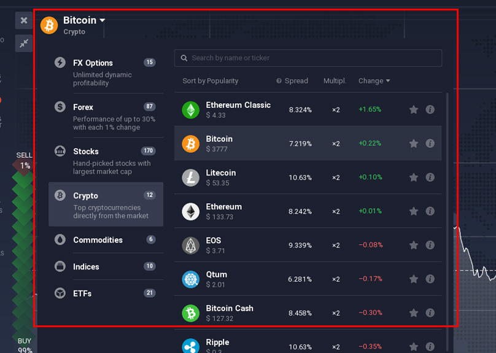Toggle the Ethereum favorite star
Image resolution: width=496 pixels, height=353 pixels.
(x=414, y=211)
